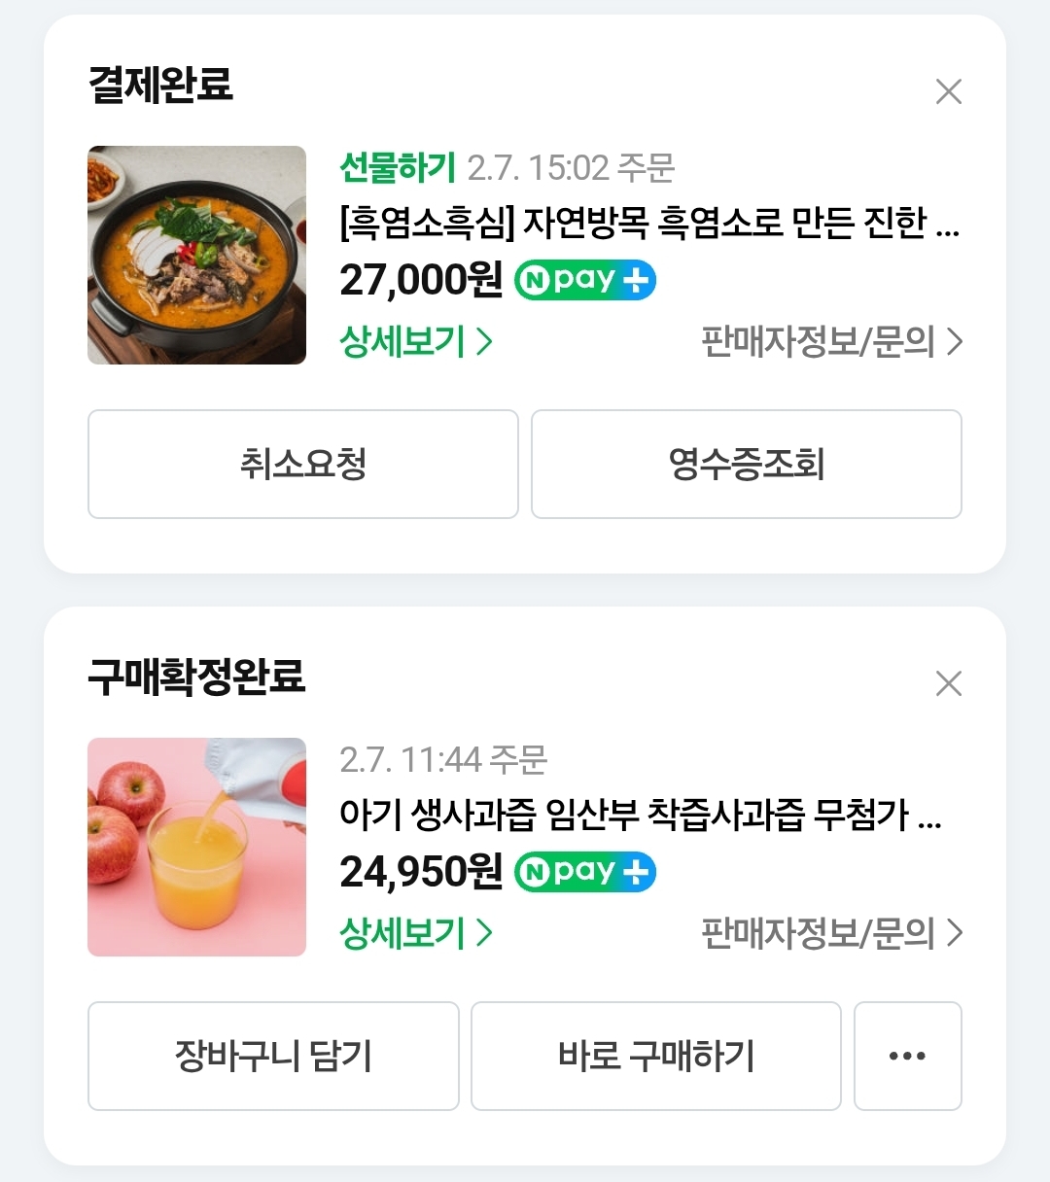Expand 상세보기 for the apple juice order
The image size is (1050, 1182).
[x=416, y=933]
